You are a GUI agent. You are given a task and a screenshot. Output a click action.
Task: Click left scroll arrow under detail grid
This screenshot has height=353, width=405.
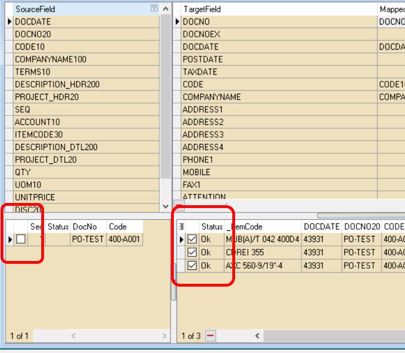pyautogui.click(x=257, y=336)
